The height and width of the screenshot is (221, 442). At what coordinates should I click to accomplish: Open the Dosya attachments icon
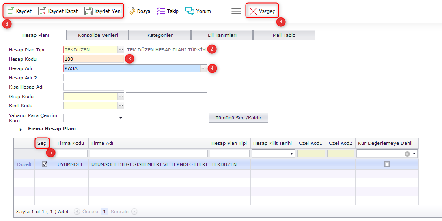click(x=131, y=11)
